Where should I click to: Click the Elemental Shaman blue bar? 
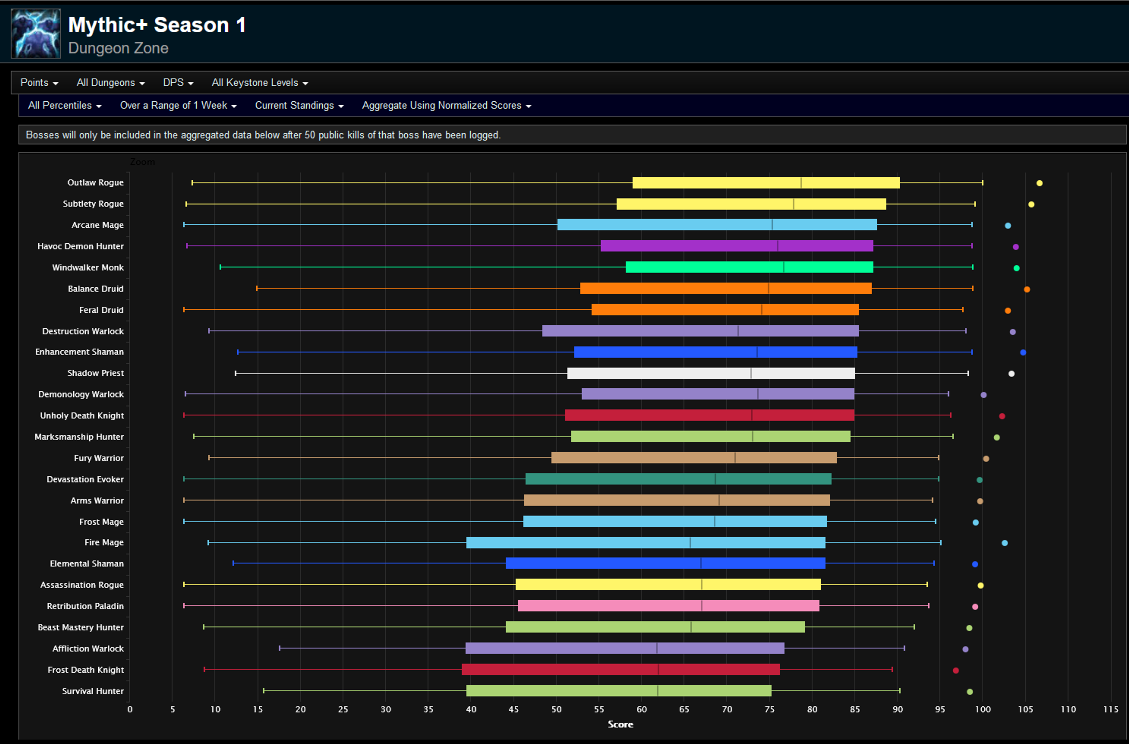[665, 563]
